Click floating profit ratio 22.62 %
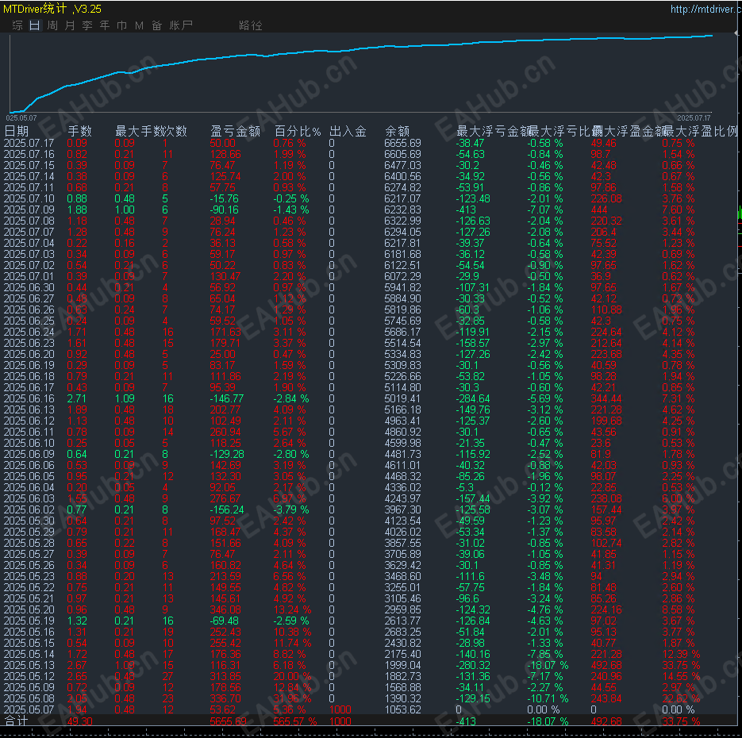The image size is (742, 738). [681, 699]
